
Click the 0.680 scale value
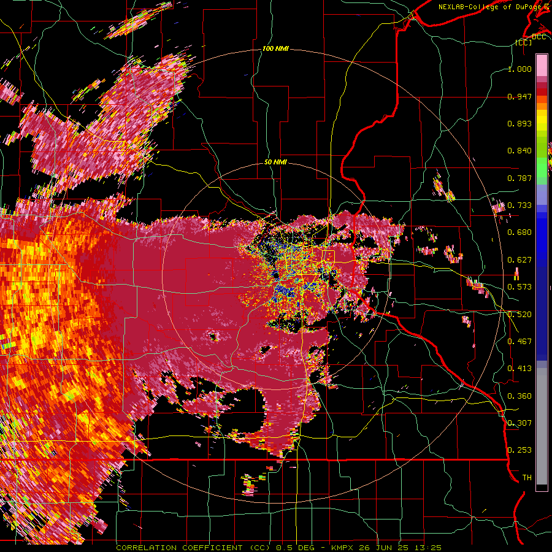coord(519,232)
